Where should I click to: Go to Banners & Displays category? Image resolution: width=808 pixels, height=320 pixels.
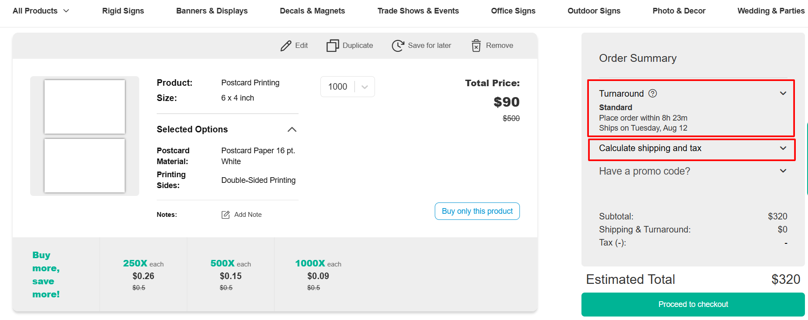(x=212, y=11)
